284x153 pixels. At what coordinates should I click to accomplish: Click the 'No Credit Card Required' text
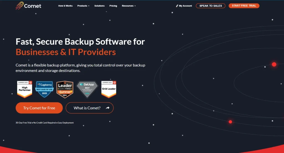(45, 123)
